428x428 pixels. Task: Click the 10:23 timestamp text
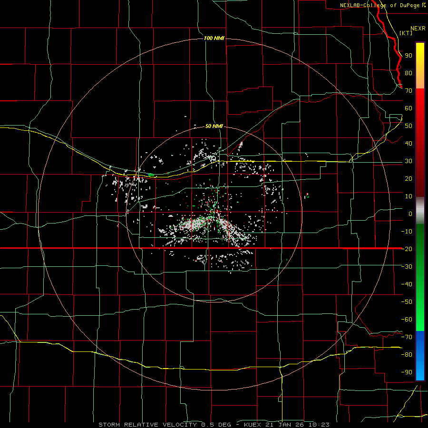click(x=319, y=425)
